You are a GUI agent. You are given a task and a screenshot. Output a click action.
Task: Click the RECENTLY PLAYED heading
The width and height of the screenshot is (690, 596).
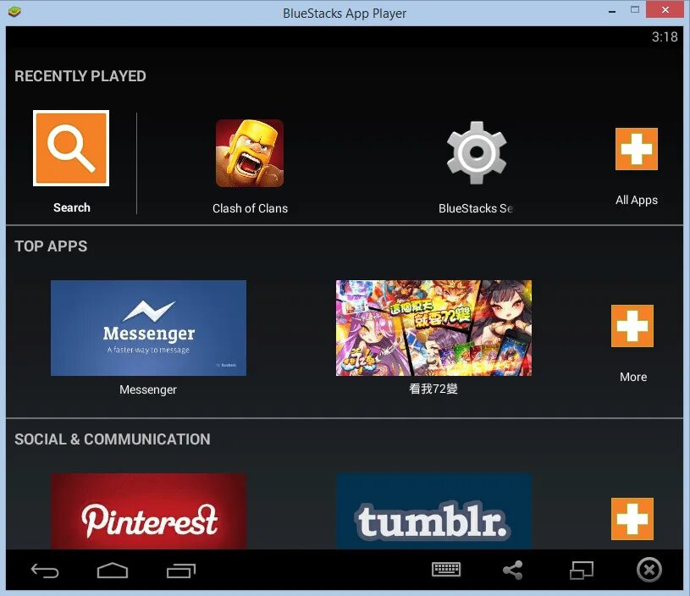tap(80, 76)
